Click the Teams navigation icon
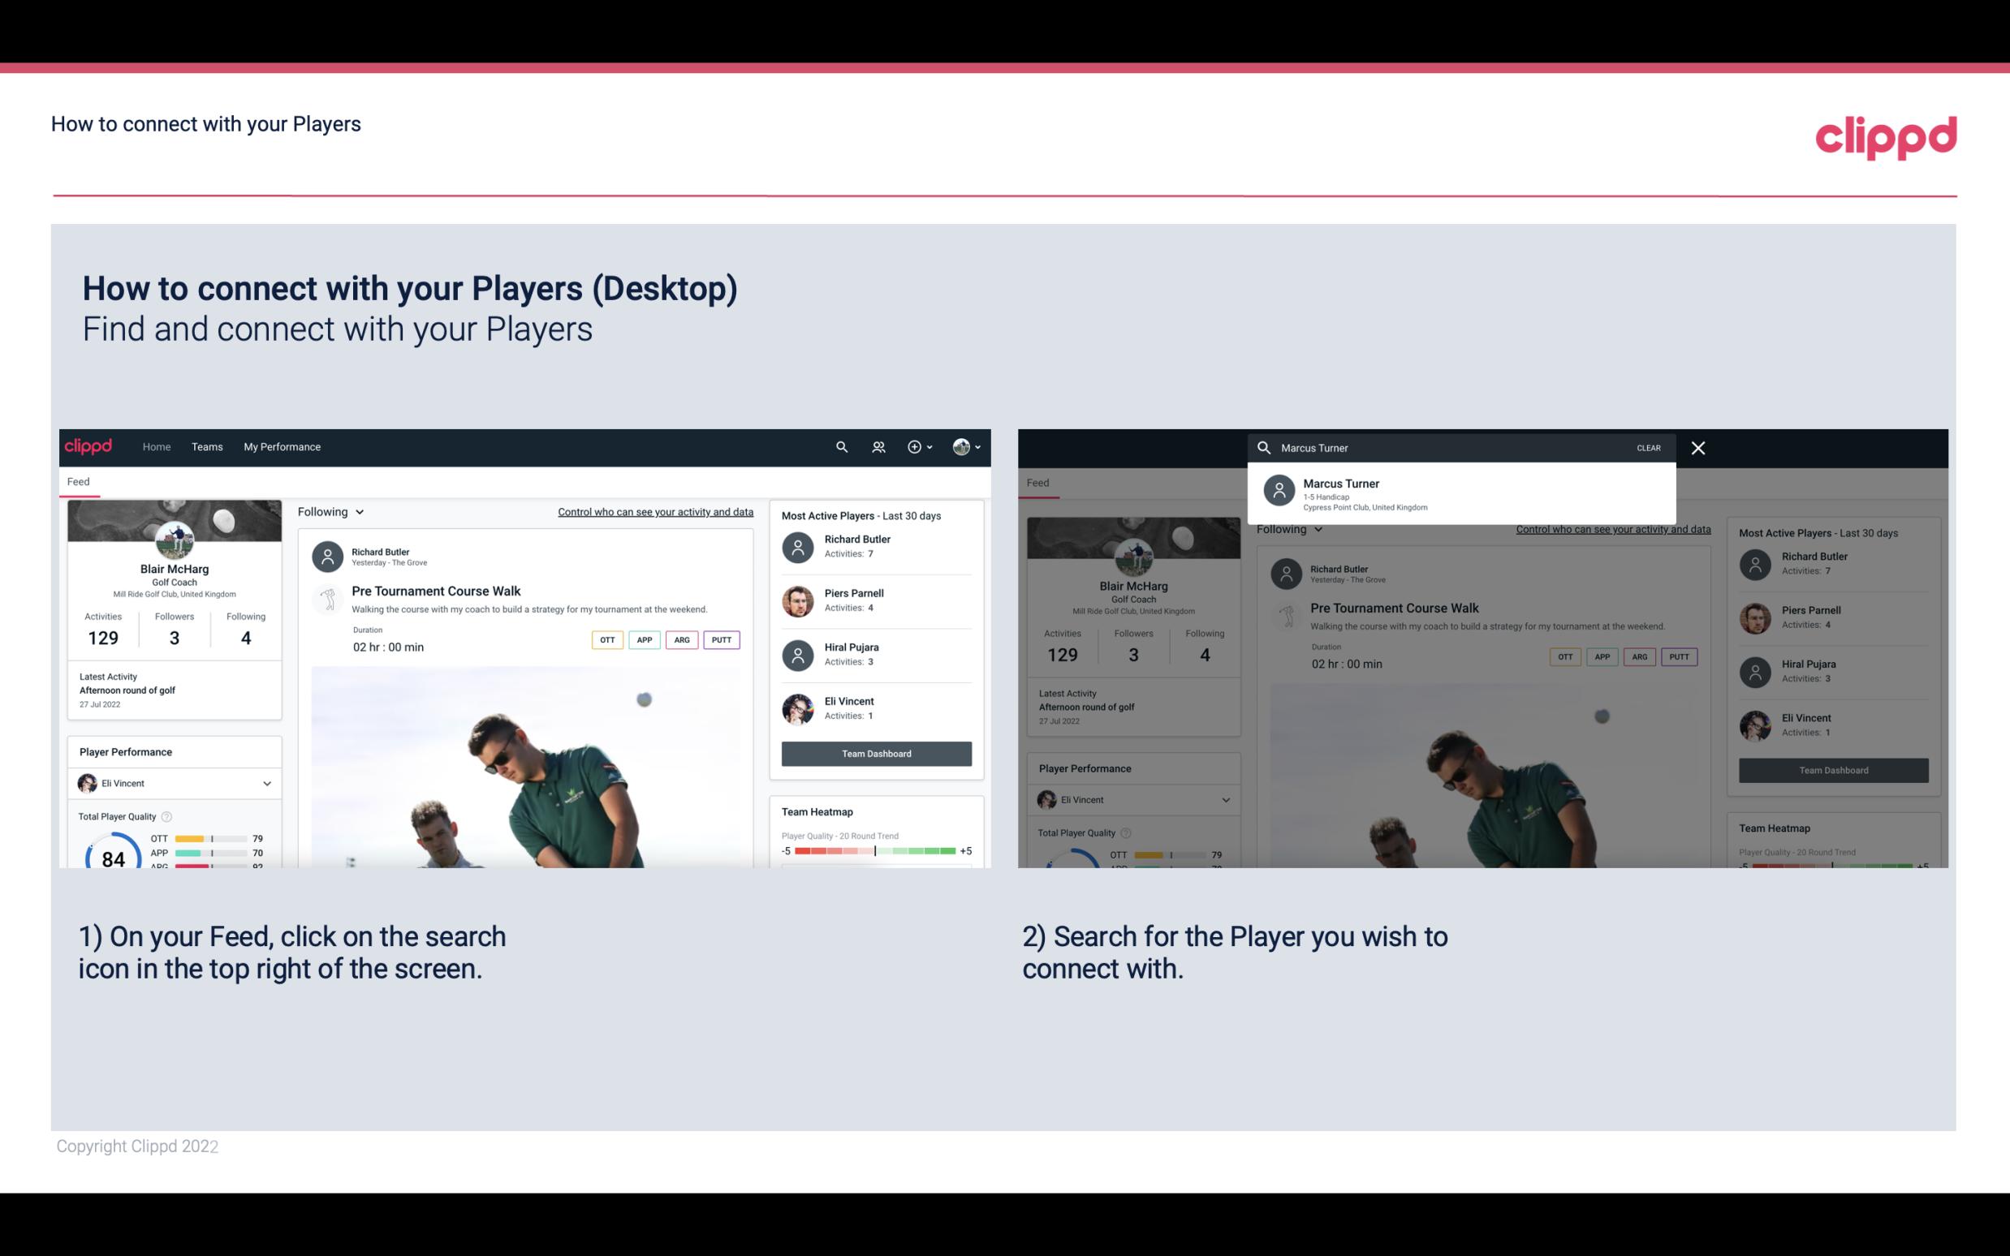 (x=207, y=445)
